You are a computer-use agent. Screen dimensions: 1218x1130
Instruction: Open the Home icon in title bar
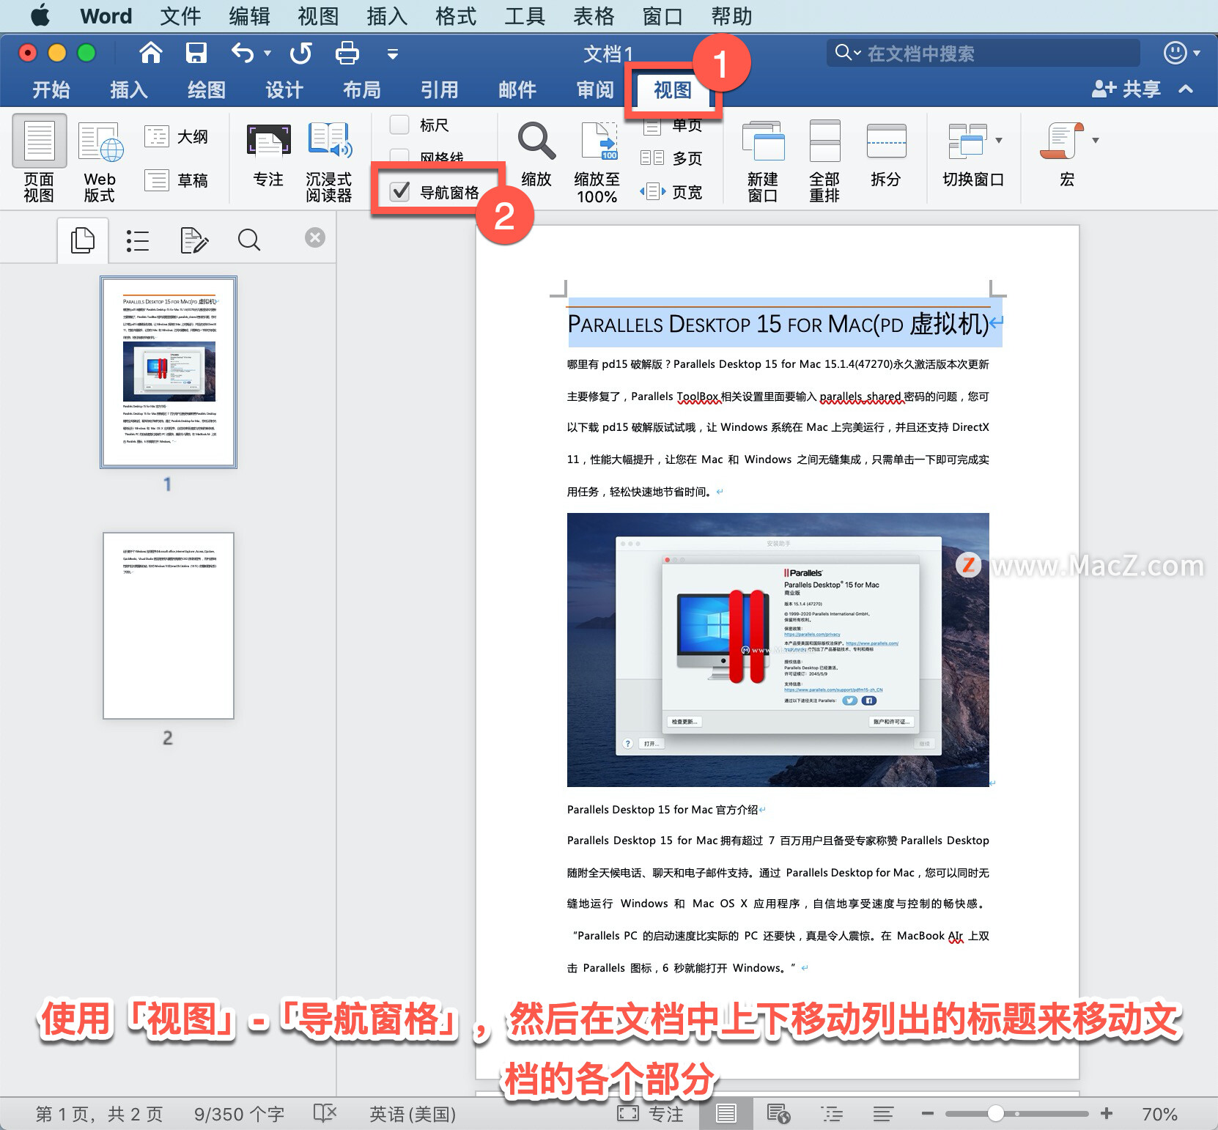(x=151, y=53)
